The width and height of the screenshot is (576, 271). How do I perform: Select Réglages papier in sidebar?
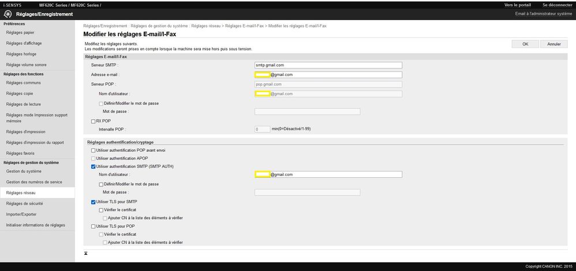20,33
